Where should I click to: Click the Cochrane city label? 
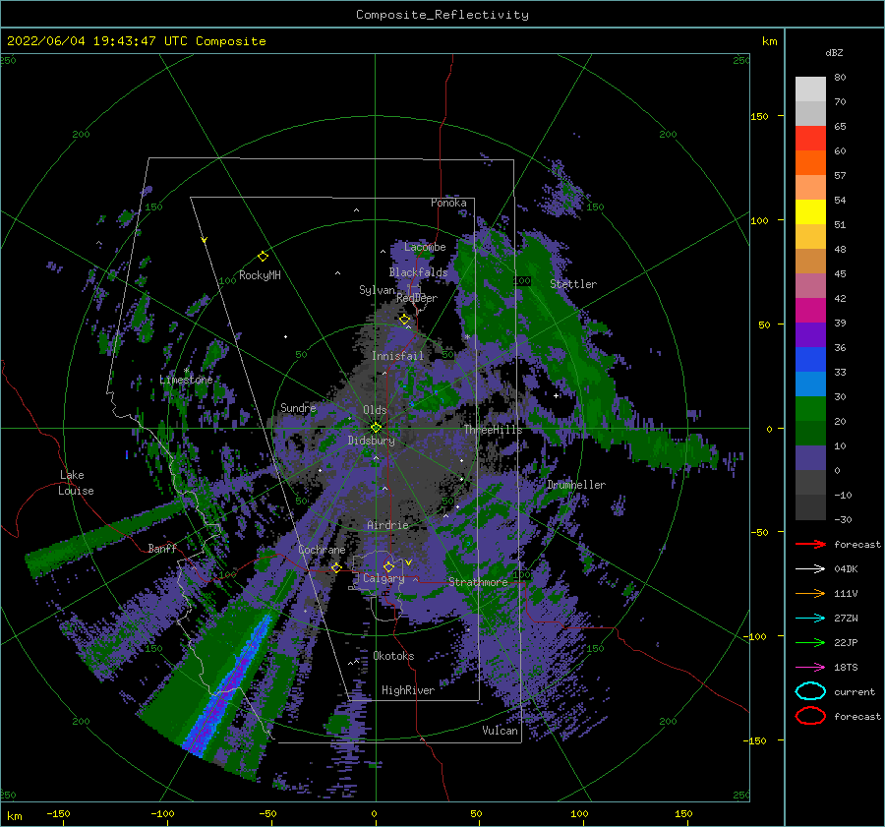click(x=322, y=550)
